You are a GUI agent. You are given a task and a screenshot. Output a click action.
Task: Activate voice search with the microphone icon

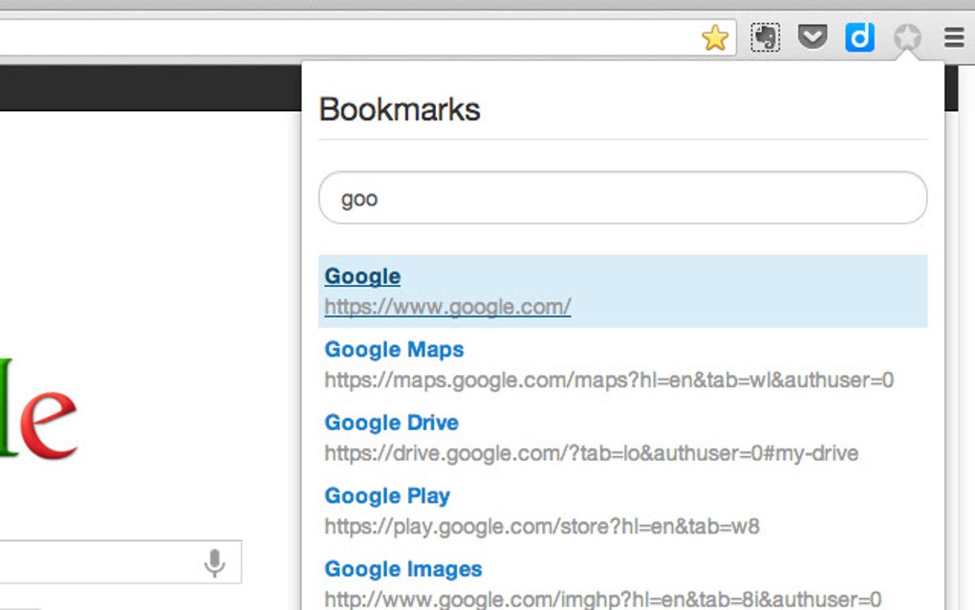pyautogui.click(x=214, y=562)
